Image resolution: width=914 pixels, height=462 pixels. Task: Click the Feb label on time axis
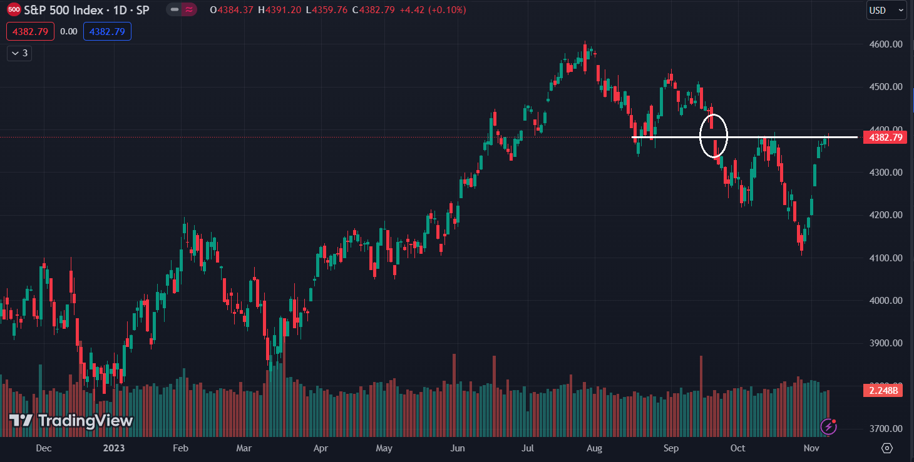(180, 448)
